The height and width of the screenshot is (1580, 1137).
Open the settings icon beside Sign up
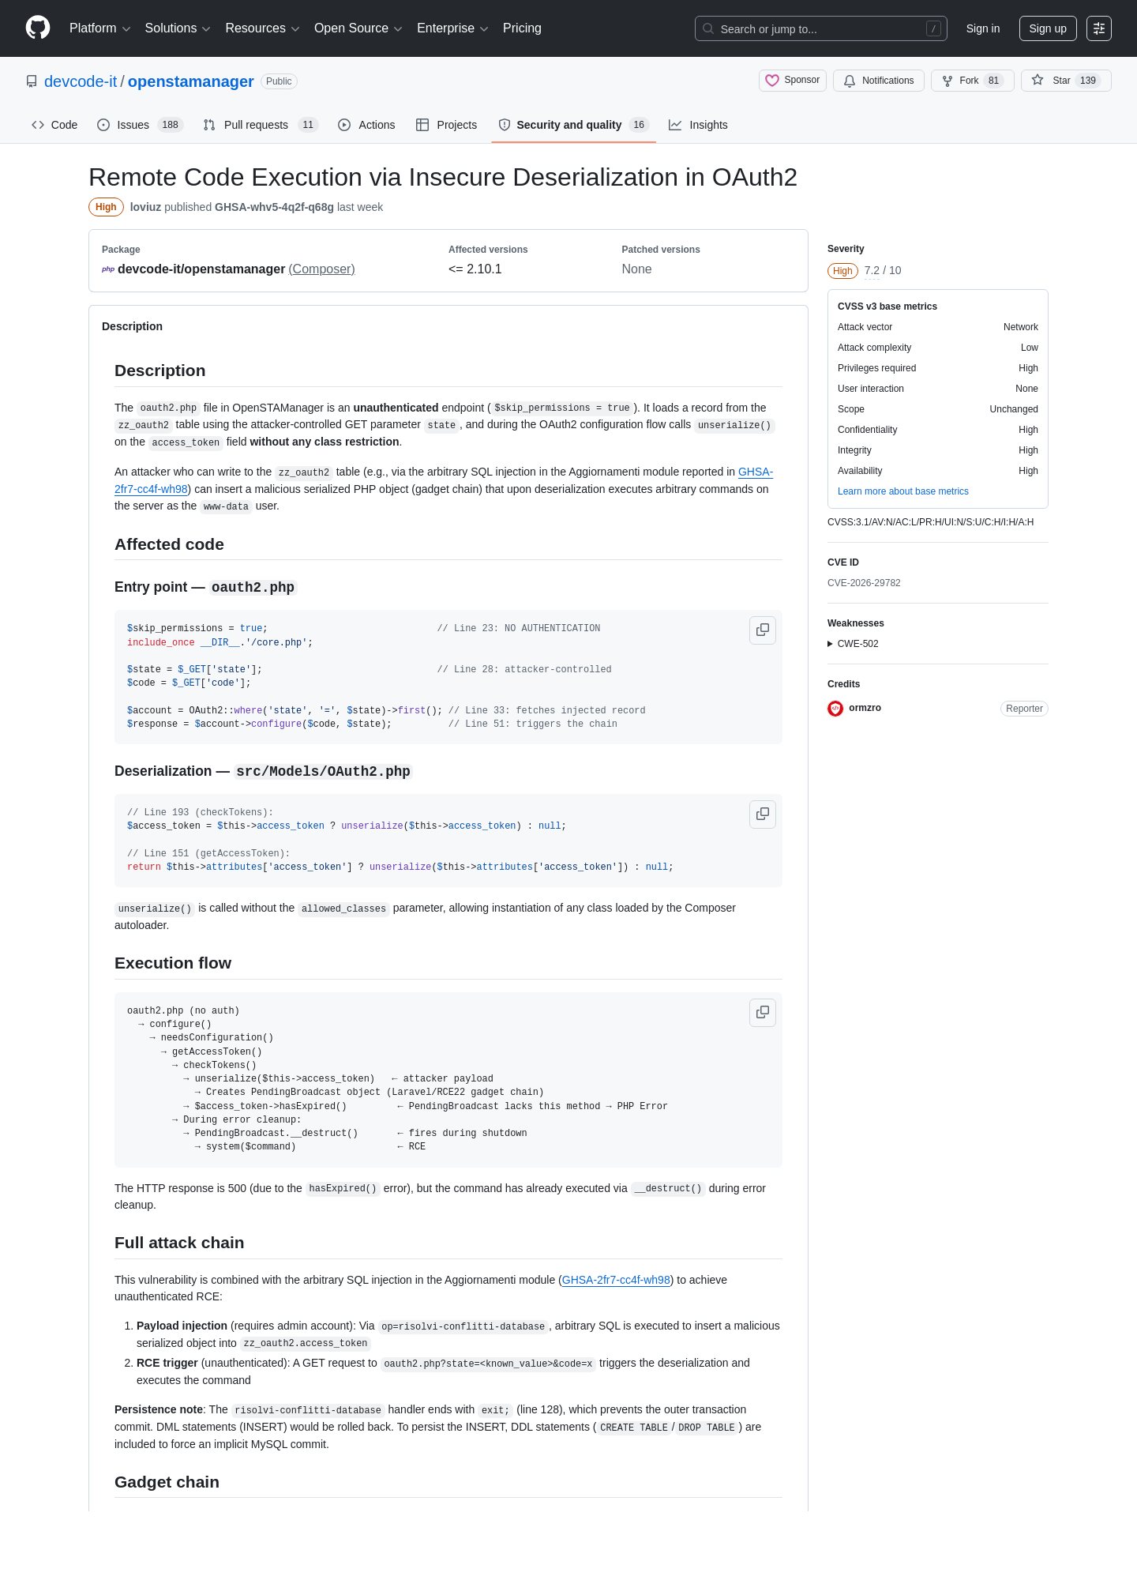tap(1099, 28)
